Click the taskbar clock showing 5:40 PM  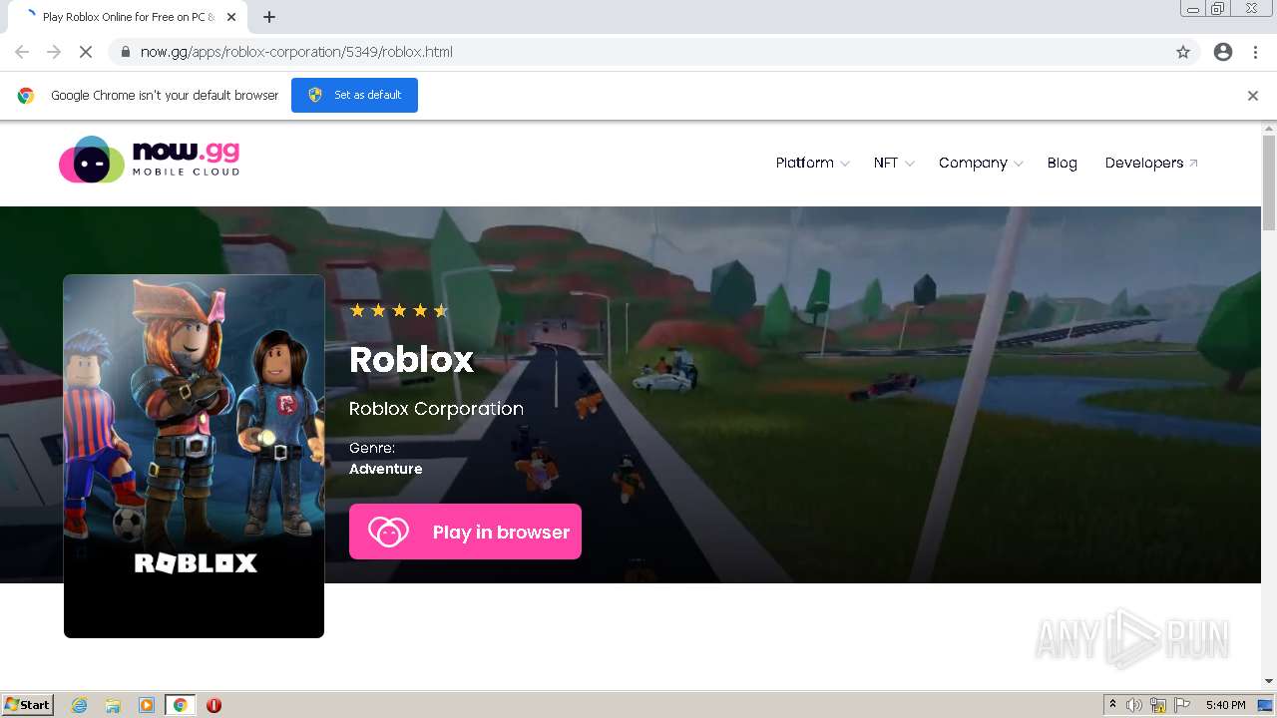[x=1225, y=705]
